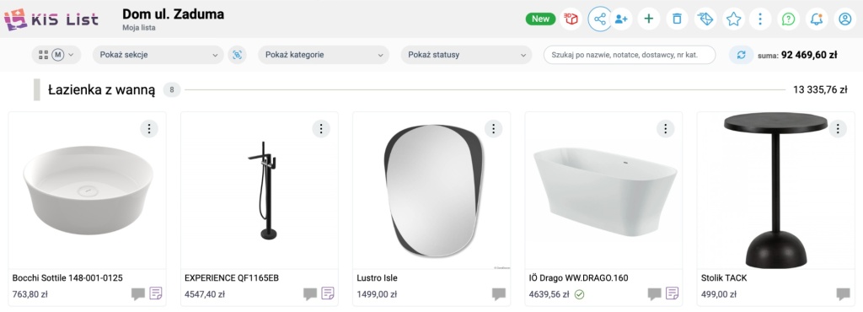Screen dimensions: 863x312
Task: Click the trash delete icon in header
Action: point(677,19)
